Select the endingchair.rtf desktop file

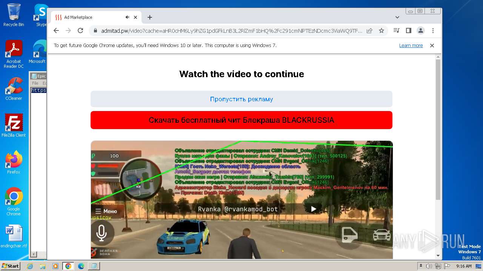click(14, 237)
